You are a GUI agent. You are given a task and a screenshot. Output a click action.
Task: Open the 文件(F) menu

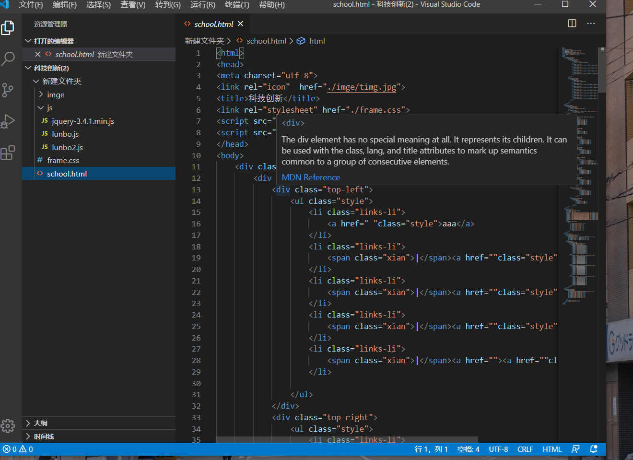click(31, 5)
